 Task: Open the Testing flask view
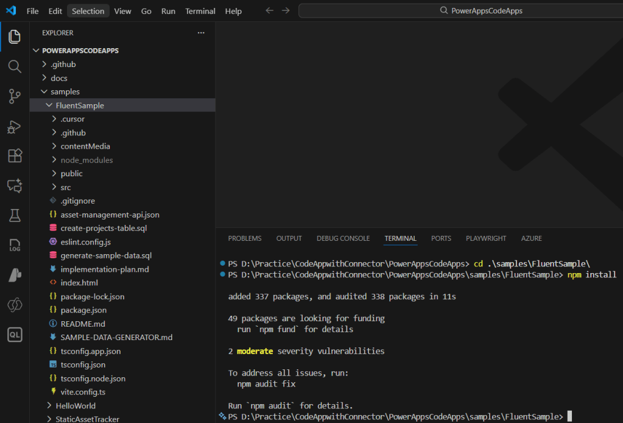click(15, 215)
